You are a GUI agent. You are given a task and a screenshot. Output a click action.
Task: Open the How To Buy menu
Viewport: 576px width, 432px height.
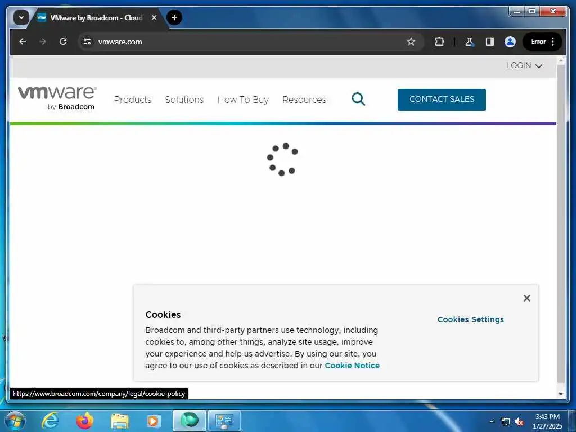coord(243,100)
